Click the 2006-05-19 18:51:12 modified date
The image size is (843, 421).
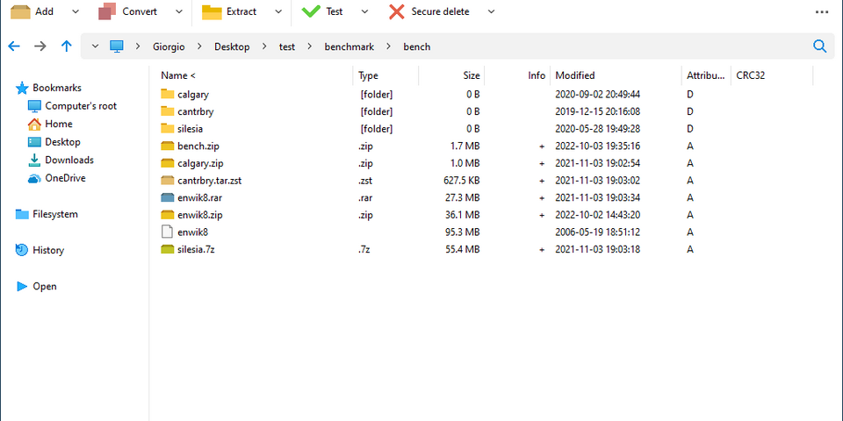pyautogui.click(x=597, y=232)
